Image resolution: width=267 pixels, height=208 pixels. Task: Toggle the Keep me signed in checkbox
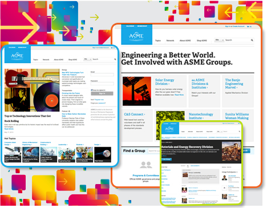(x=92, y=90)
